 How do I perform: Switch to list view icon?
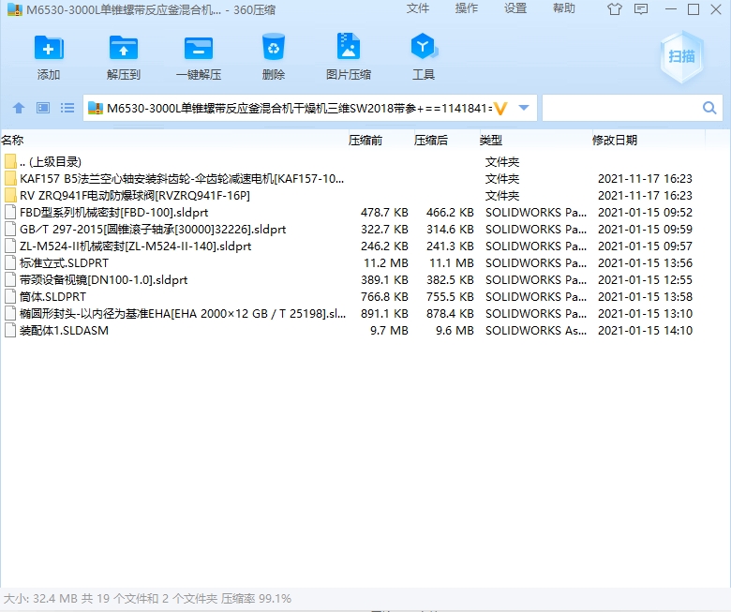(x=67, y=108)
